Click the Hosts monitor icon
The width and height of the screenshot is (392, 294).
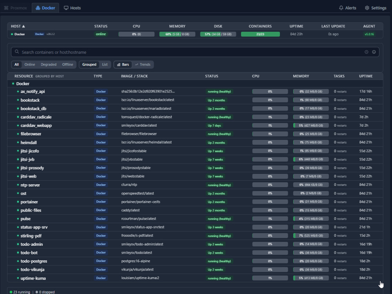66,8
